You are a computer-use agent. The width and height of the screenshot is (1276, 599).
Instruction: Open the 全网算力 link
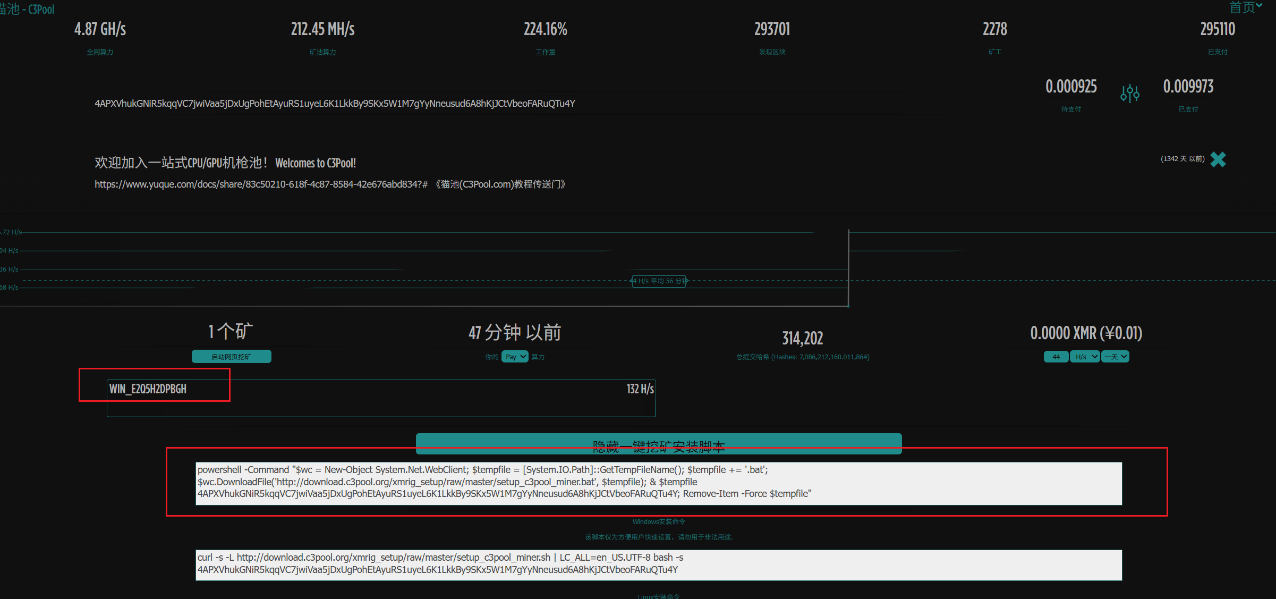[x=100, y=52]
